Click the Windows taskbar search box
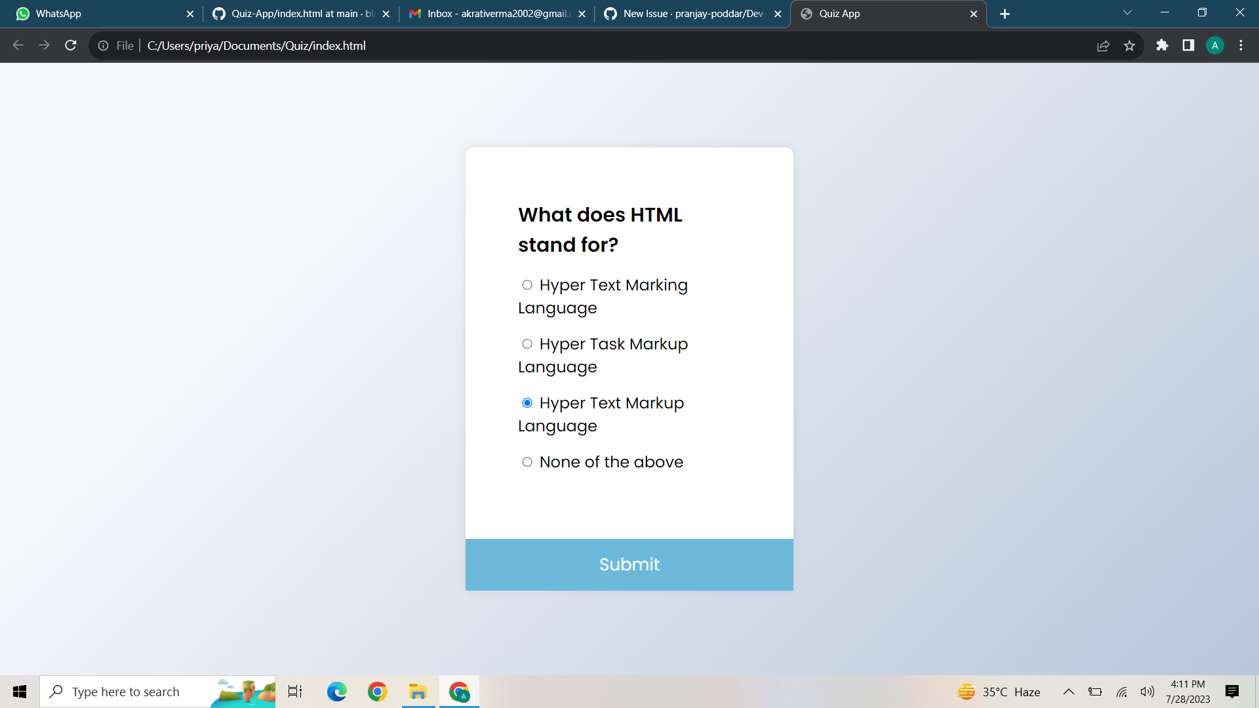The width and height of the screenshot is (1259, 708). tap(131, 692)
